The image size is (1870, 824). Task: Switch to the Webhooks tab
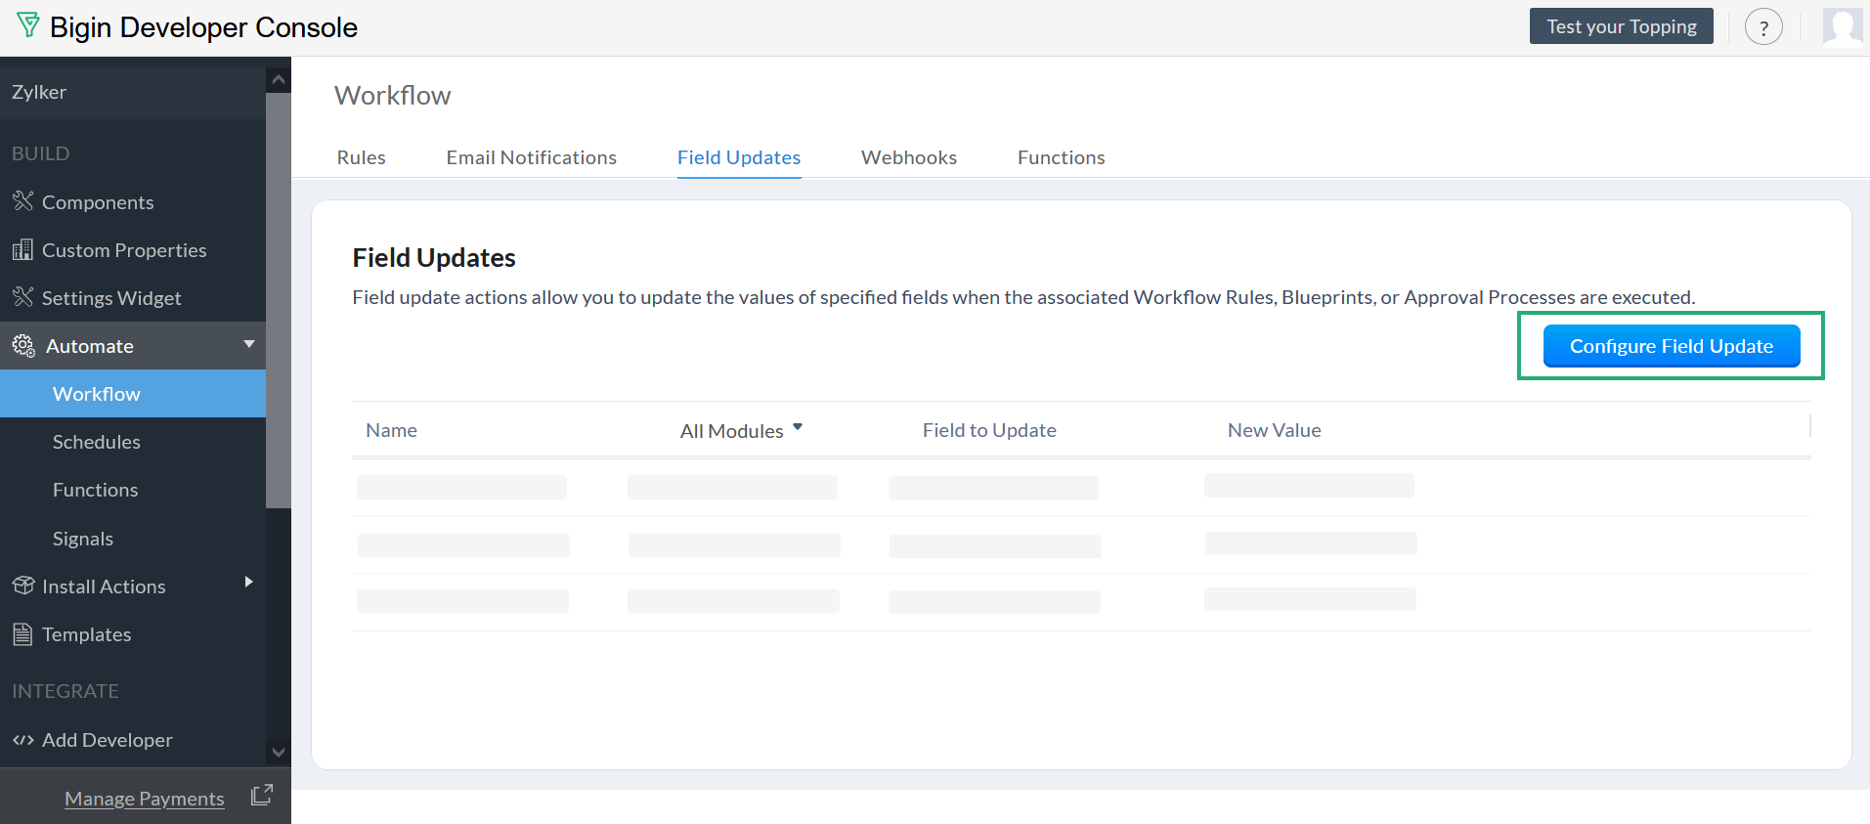(x=908, y=157)
